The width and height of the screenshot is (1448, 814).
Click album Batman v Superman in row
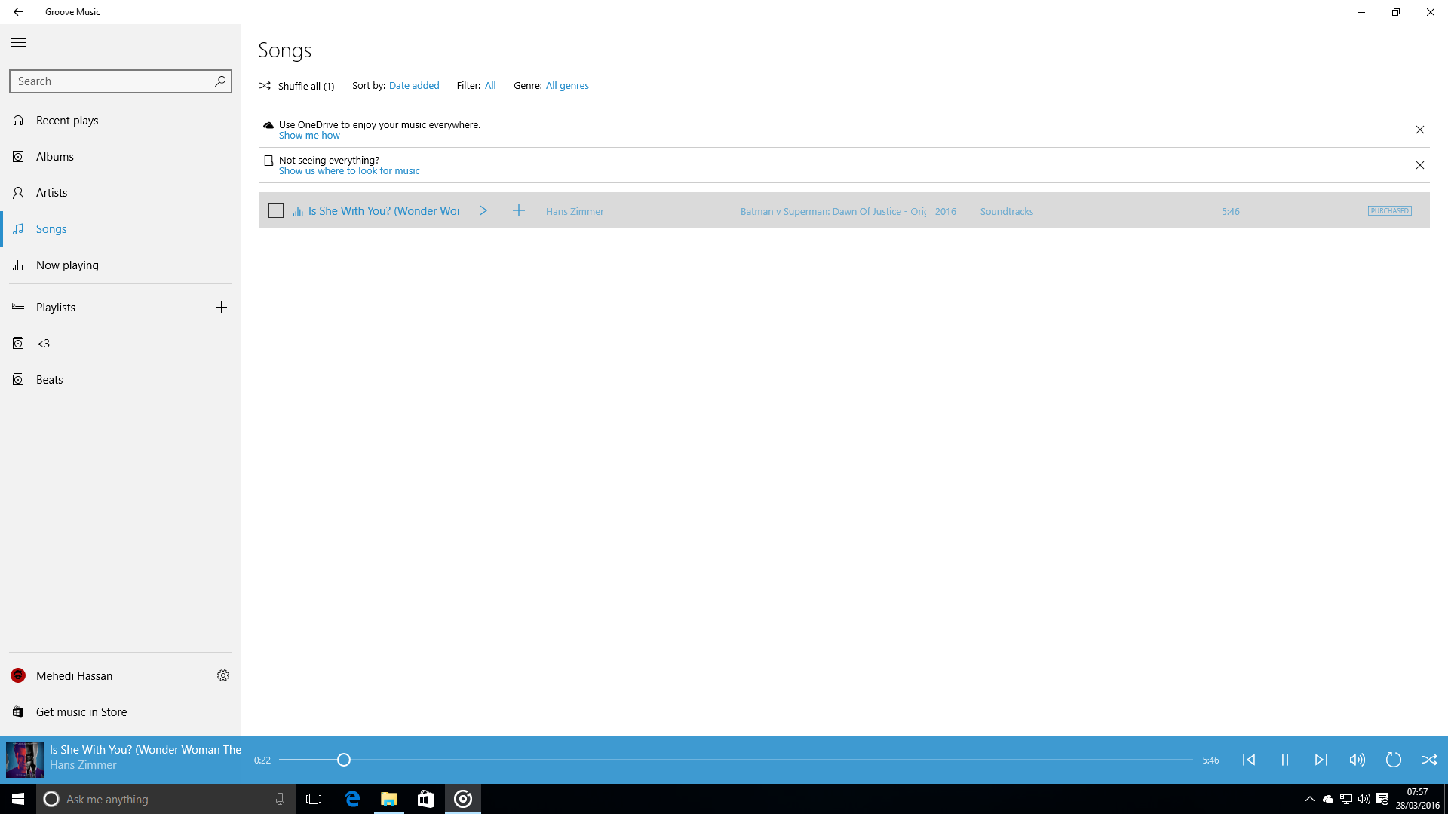[833, 212]
